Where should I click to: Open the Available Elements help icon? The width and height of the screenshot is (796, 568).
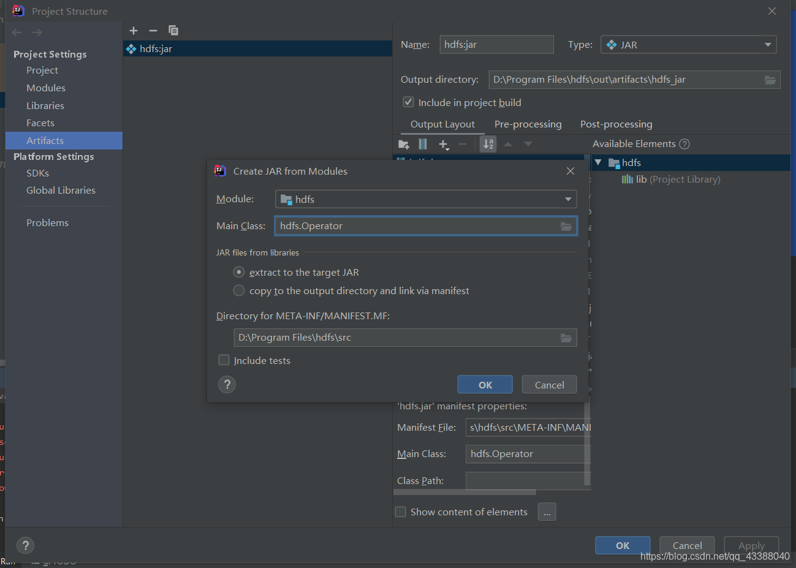tap(684, 144)
